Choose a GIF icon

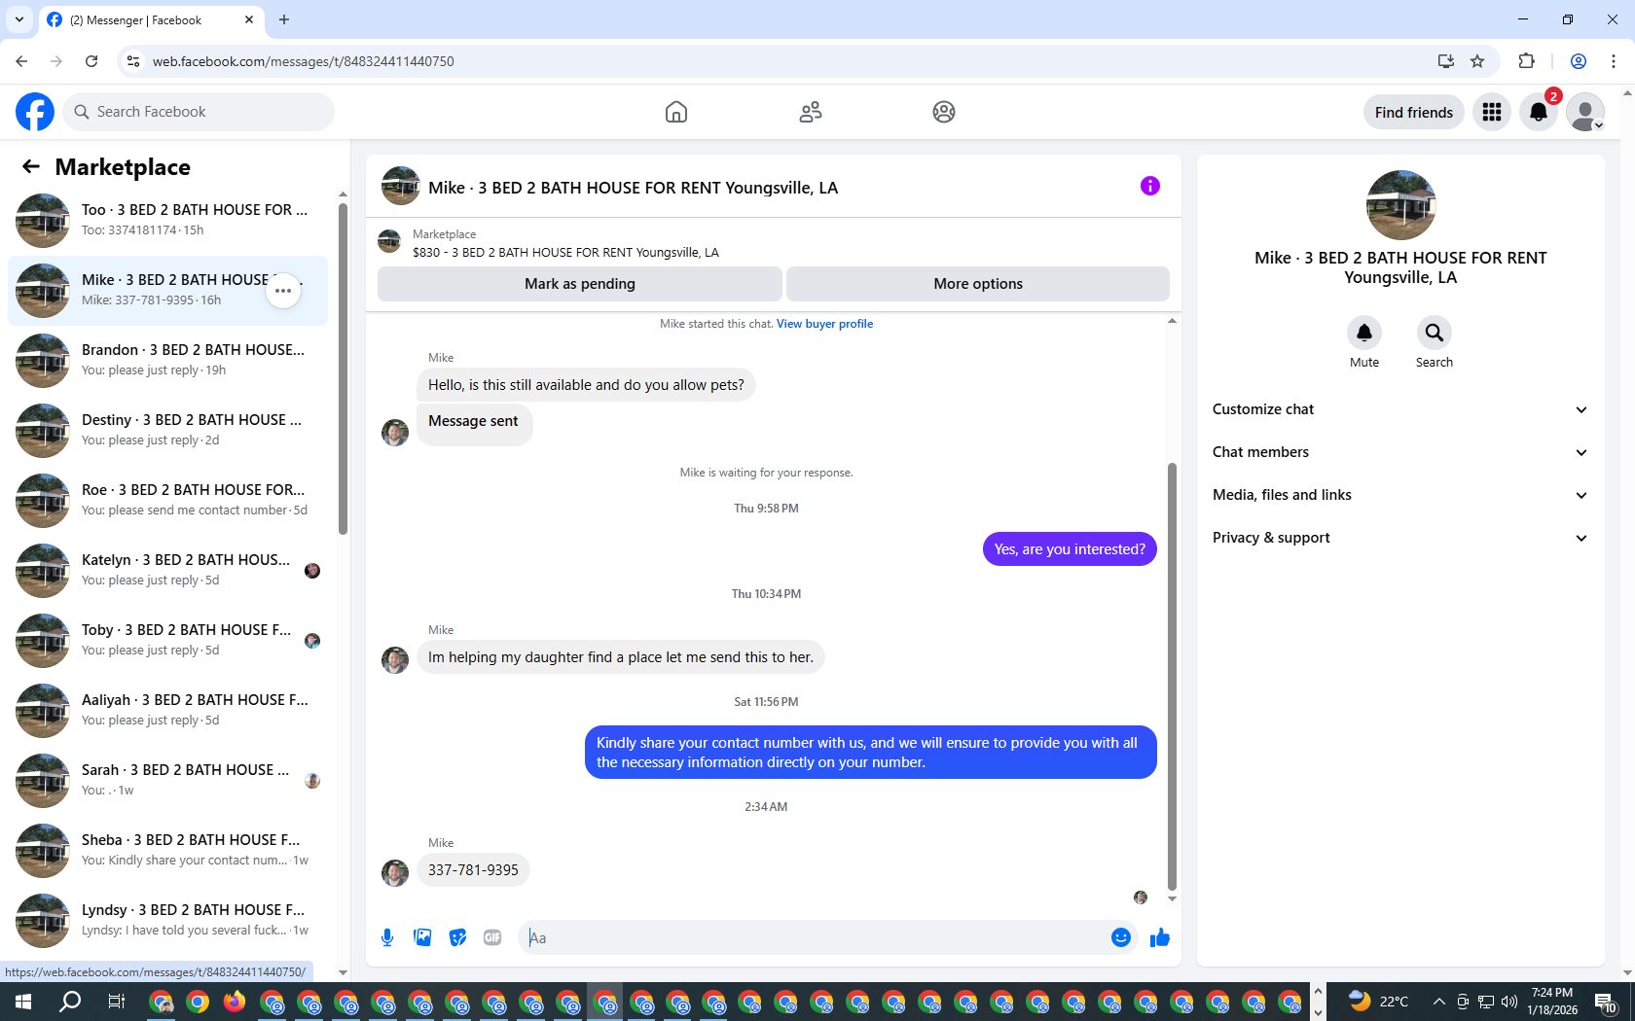pos(492,937)
